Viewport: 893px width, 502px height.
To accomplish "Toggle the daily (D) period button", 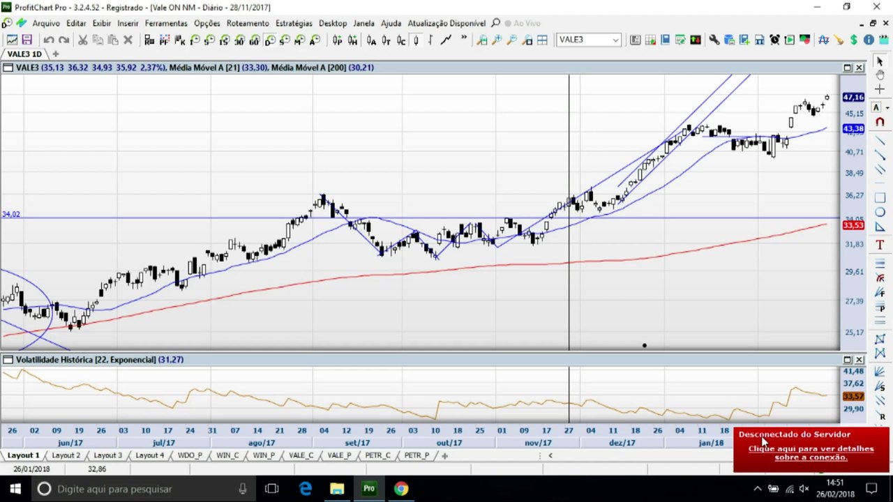I will pos(269,40).
